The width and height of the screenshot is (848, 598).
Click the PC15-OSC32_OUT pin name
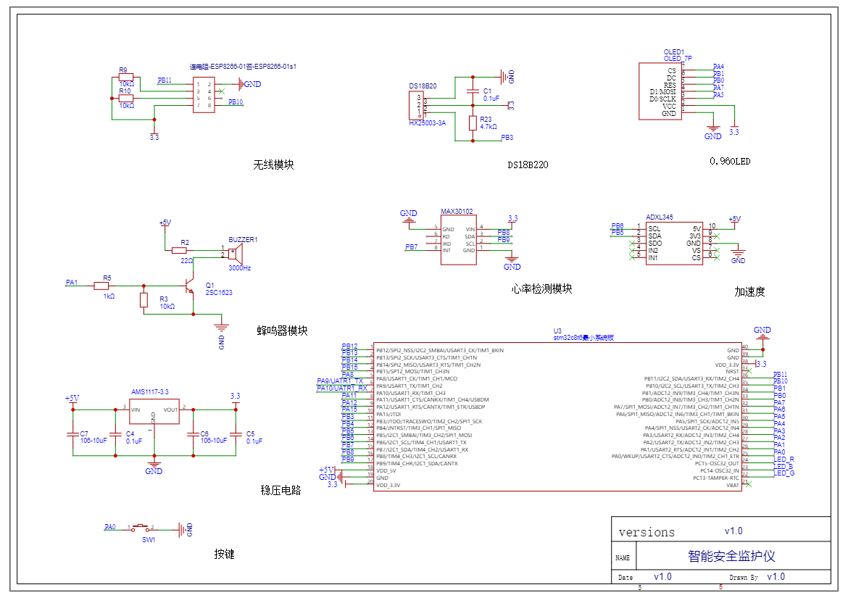pos(717,464)
